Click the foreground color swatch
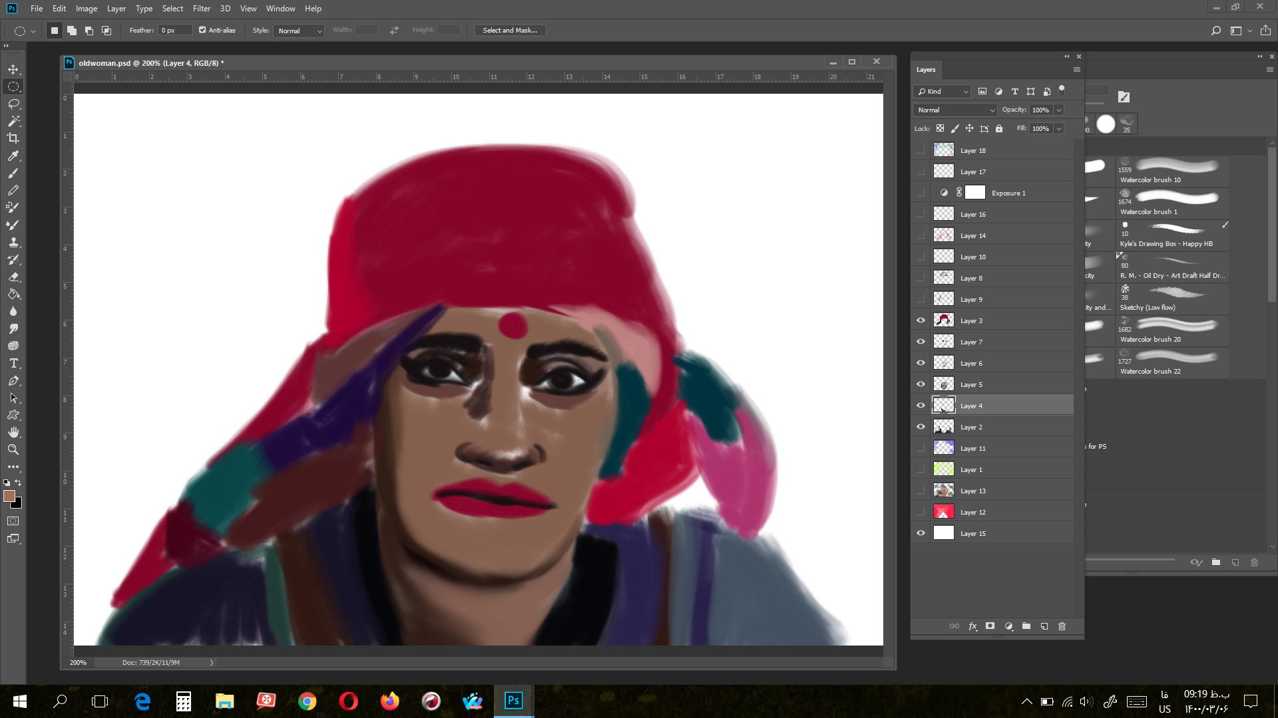Image resolution: width=1278 pixels, height=718 pixels. (x=9, y=496)
